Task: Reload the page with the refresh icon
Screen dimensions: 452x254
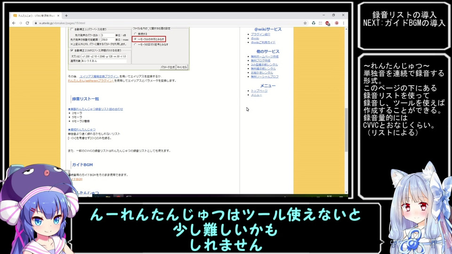Action: 27,23
